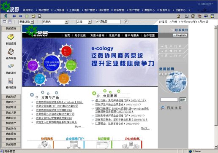
Task: Click the 新建流程 icon in left sidebar
Action: (x=11, y=37)
